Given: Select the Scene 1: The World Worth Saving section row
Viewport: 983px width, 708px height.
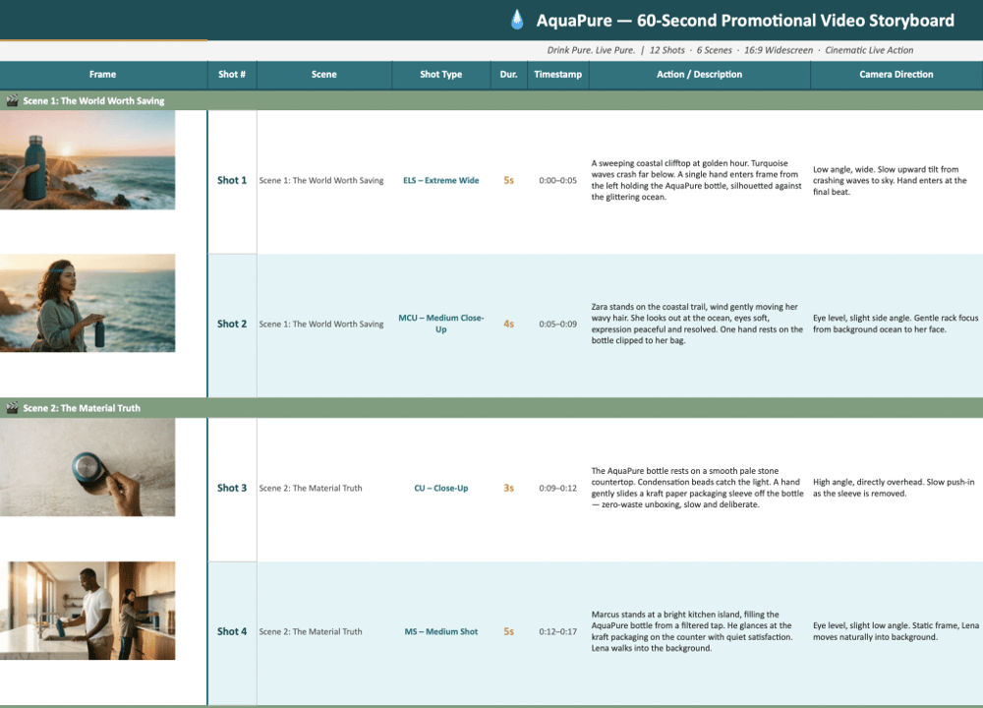Looking at the screenshot, I should (x=491, y=101).
